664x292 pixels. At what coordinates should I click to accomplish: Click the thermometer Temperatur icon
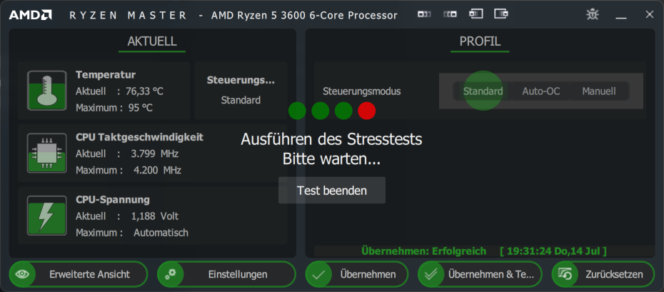[x=46, y=91]
